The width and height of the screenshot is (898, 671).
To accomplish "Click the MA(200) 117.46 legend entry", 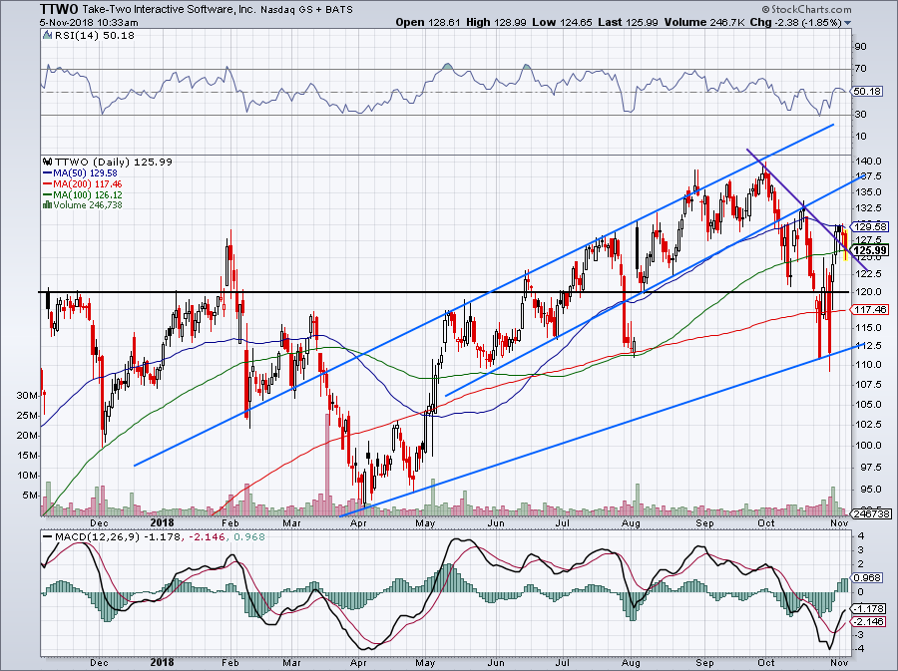I will tap(83, 183).
